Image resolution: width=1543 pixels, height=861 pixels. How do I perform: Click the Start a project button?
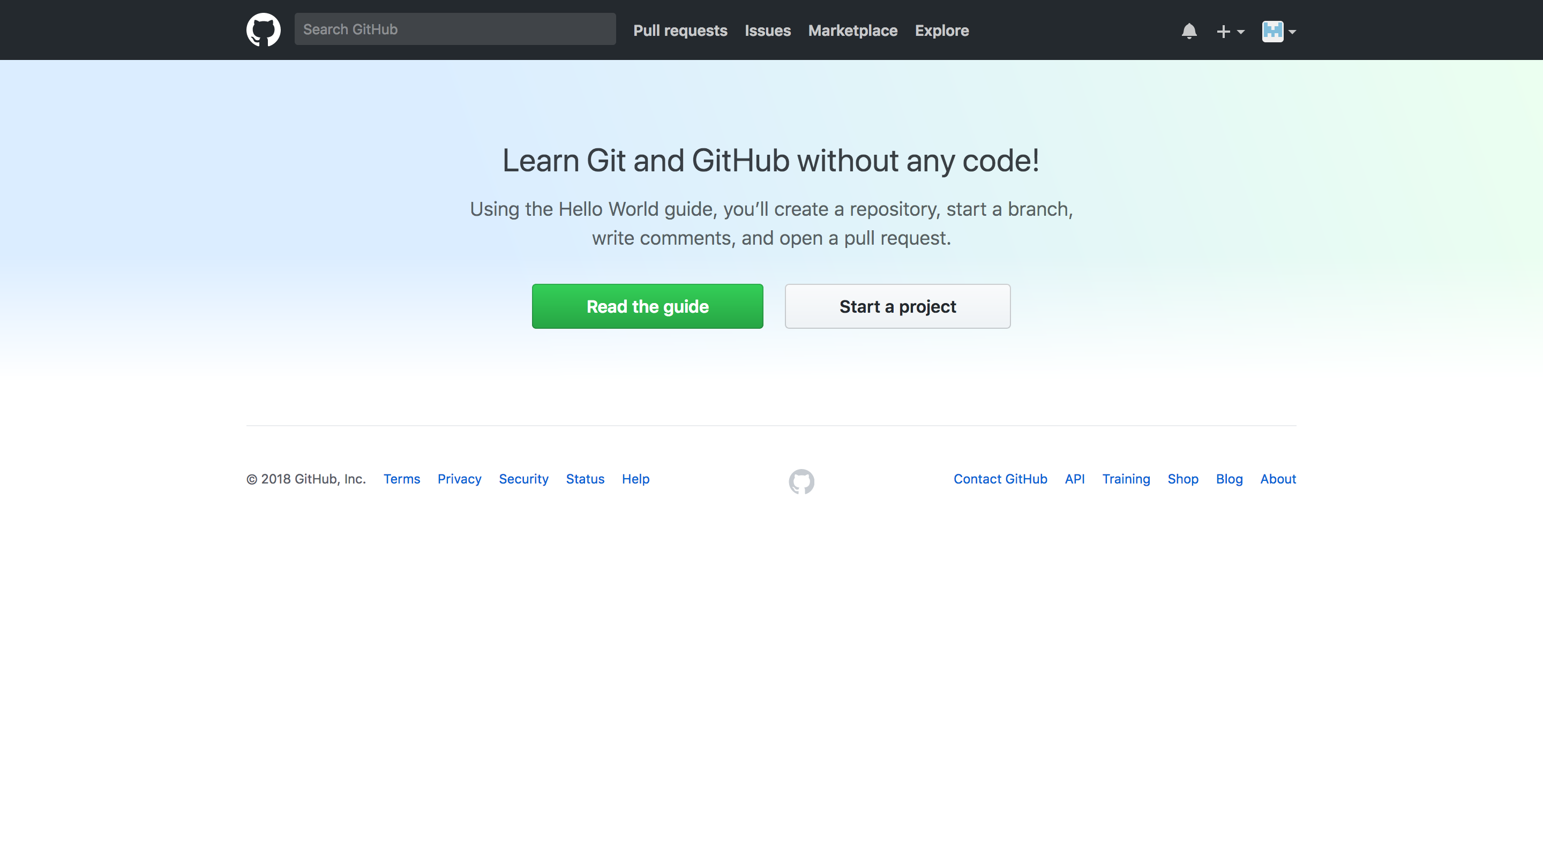coord(897,306)
